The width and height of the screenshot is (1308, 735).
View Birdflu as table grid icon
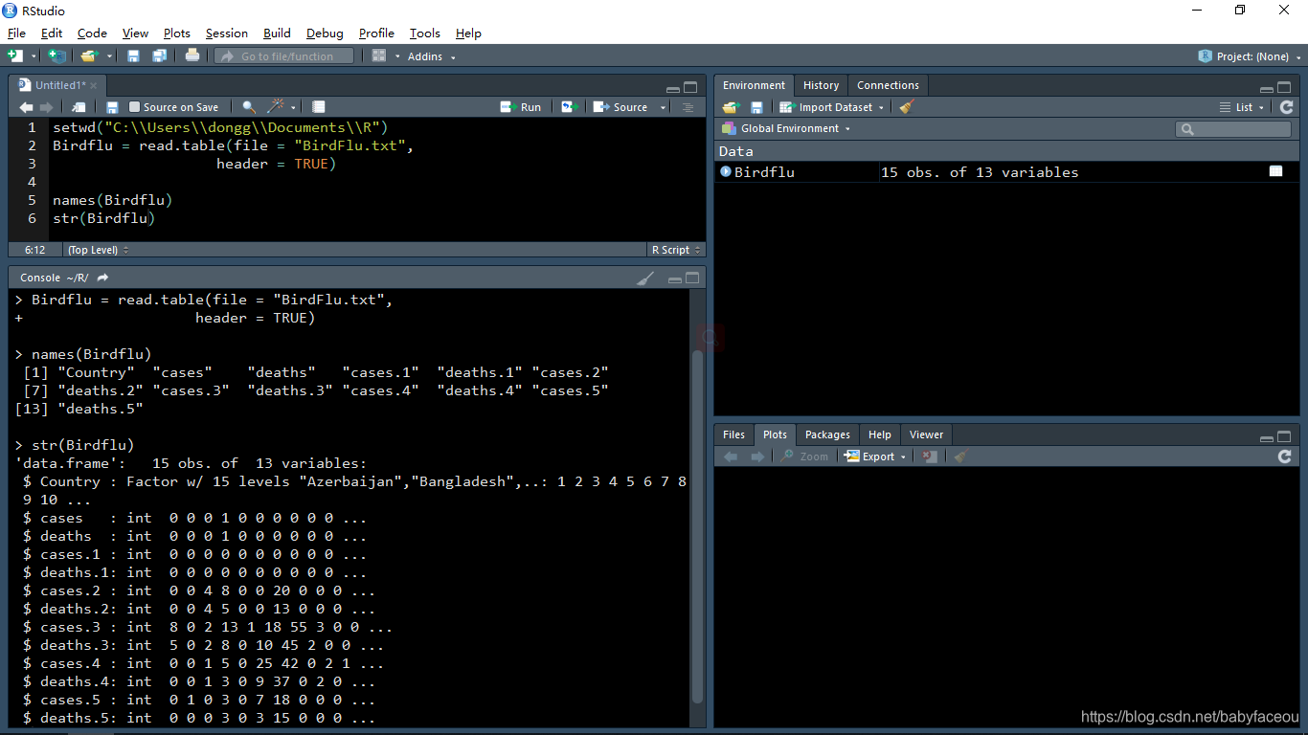[1275, 171]
